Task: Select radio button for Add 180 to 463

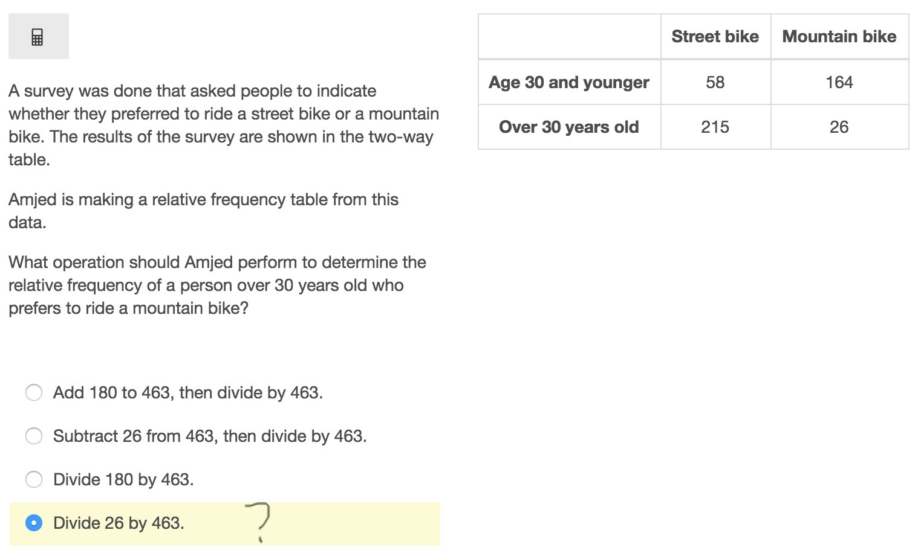Action: tap(34, 392)
